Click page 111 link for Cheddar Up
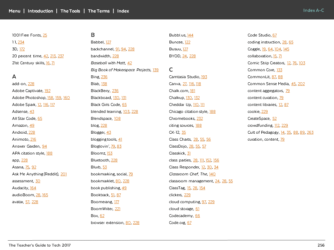 coord(202,105)
